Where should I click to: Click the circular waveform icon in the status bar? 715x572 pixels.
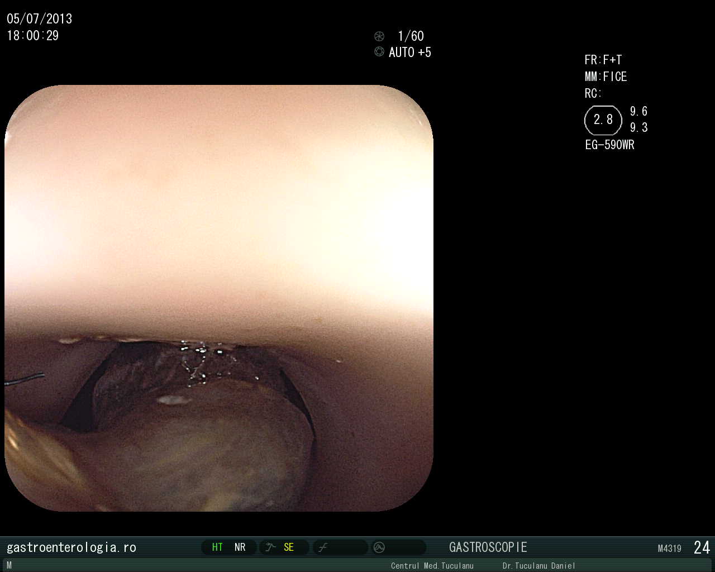tap(379, 547)
